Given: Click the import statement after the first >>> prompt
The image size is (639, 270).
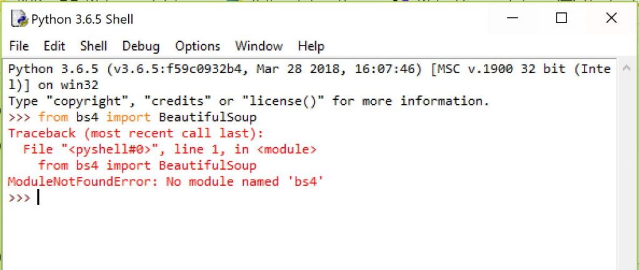Looking at the screenshot, I should [x=147, y=117].
